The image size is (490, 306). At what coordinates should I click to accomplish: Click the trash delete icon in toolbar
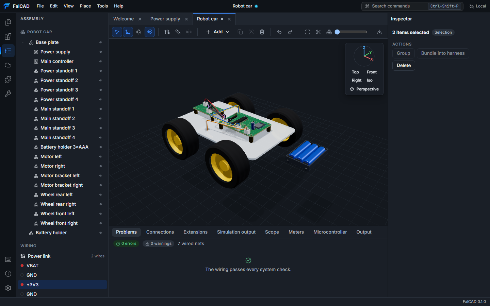pos(262,32)
